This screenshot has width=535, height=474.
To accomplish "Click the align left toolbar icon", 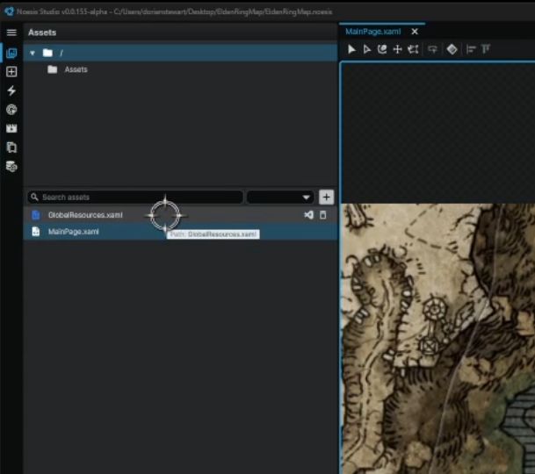I will coord(471,49).
